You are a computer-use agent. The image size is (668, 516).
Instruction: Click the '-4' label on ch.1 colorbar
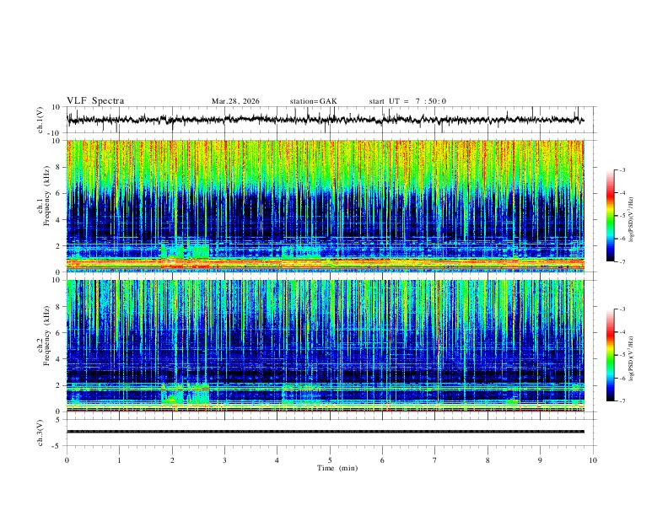(622, 193)
